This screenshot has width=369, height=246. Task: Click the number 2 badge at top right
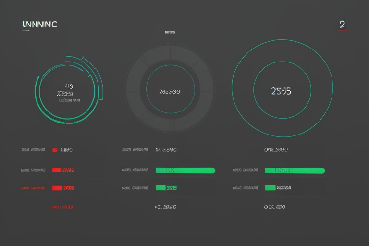[342, 25]
